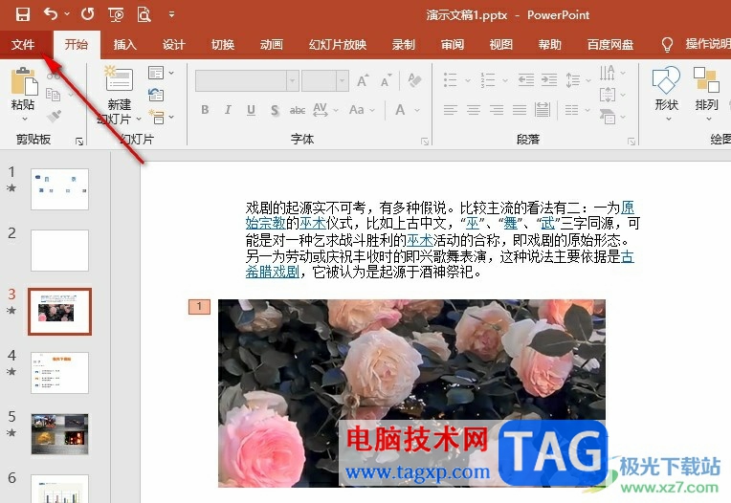Toggle underline formatting
The image size is (731, 503).
click(x=251, y=110)
